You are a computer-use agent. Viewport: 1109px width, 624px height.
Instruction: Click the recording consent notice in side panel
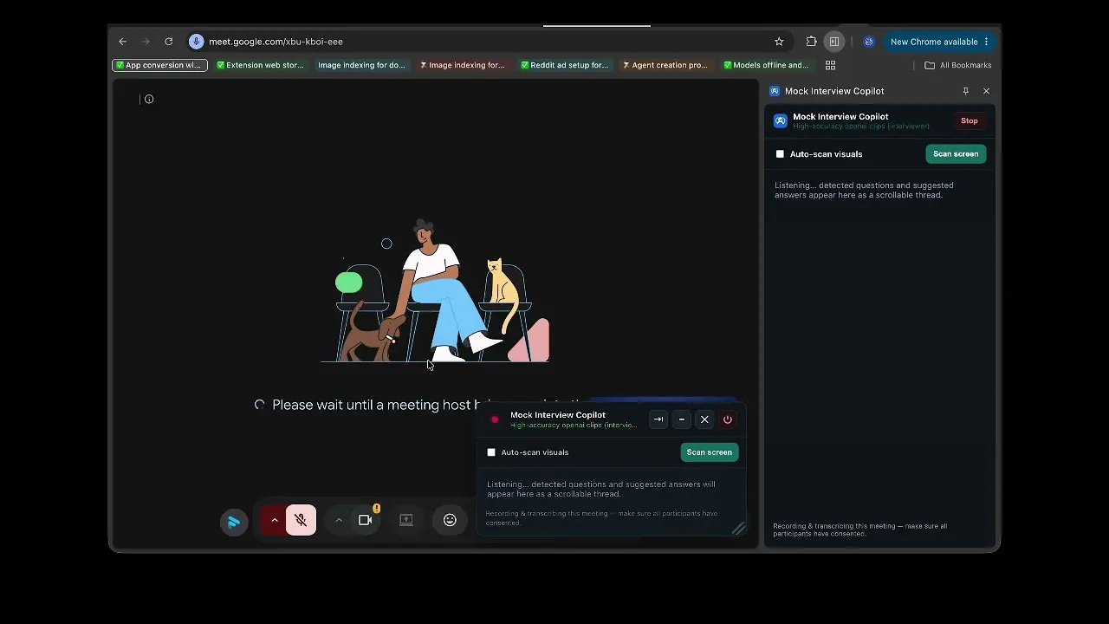pos(859,530)
